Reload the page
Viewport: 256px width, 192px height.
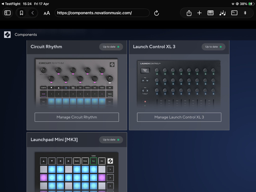point(156,13)
